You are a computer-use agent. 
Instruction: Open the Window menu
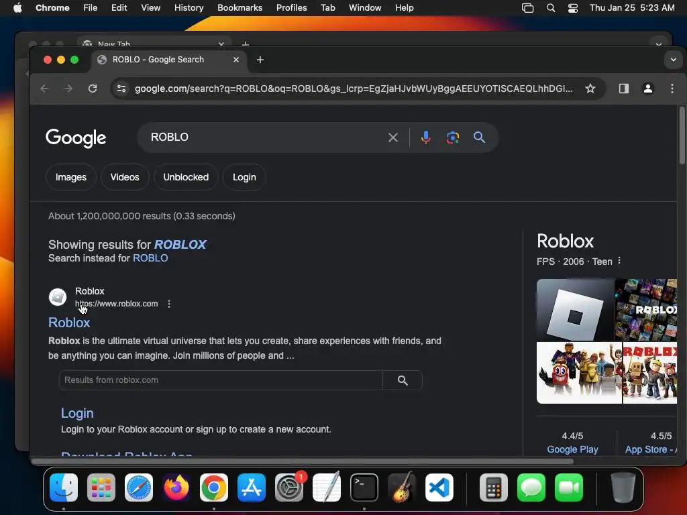pos(365,8)
